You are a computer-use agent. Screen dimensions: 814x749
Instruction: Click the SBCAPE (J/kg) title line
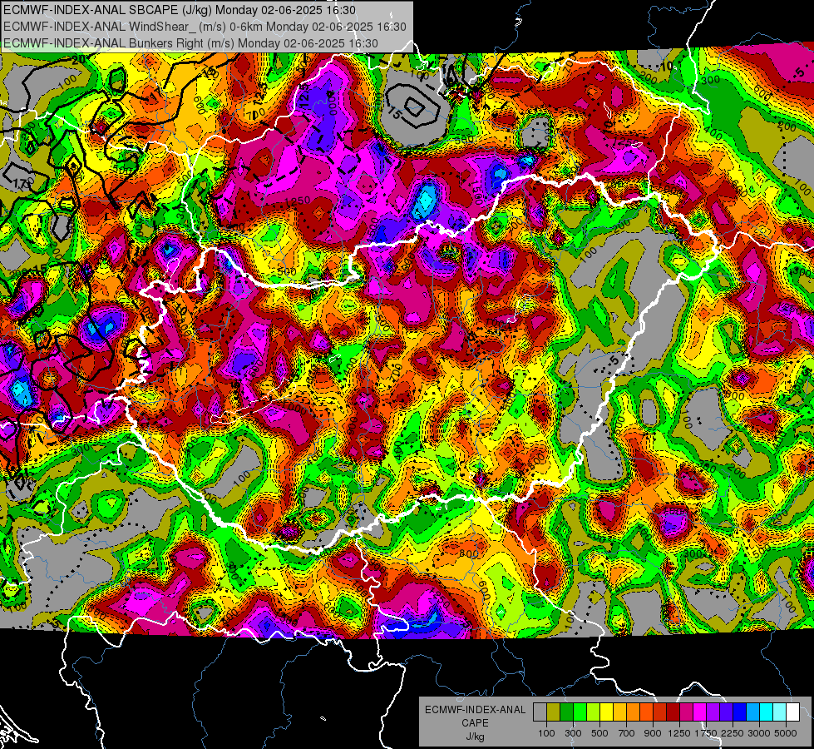click(x=180, y=10)
